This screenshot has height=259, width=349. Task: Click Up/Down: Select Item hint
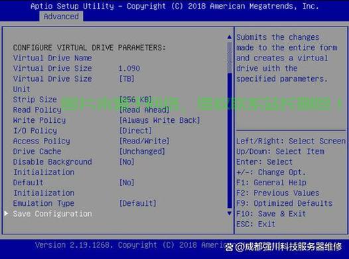280,151
